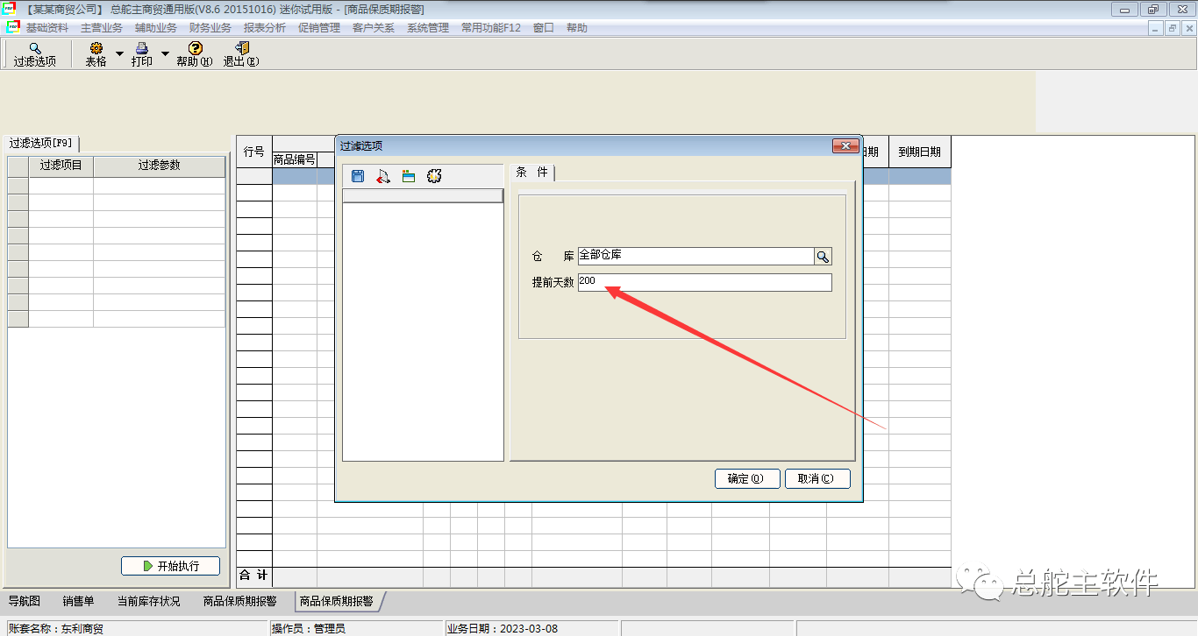The width and height of the screenshot is (1198, 636).
Task: Click the document icon left of 基础资料
Action: click(x=12, y=27)
